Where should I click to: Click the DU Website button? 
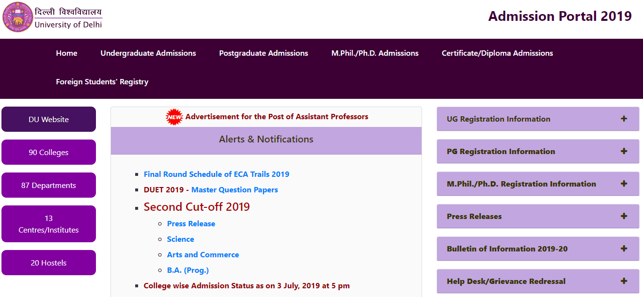48,119
